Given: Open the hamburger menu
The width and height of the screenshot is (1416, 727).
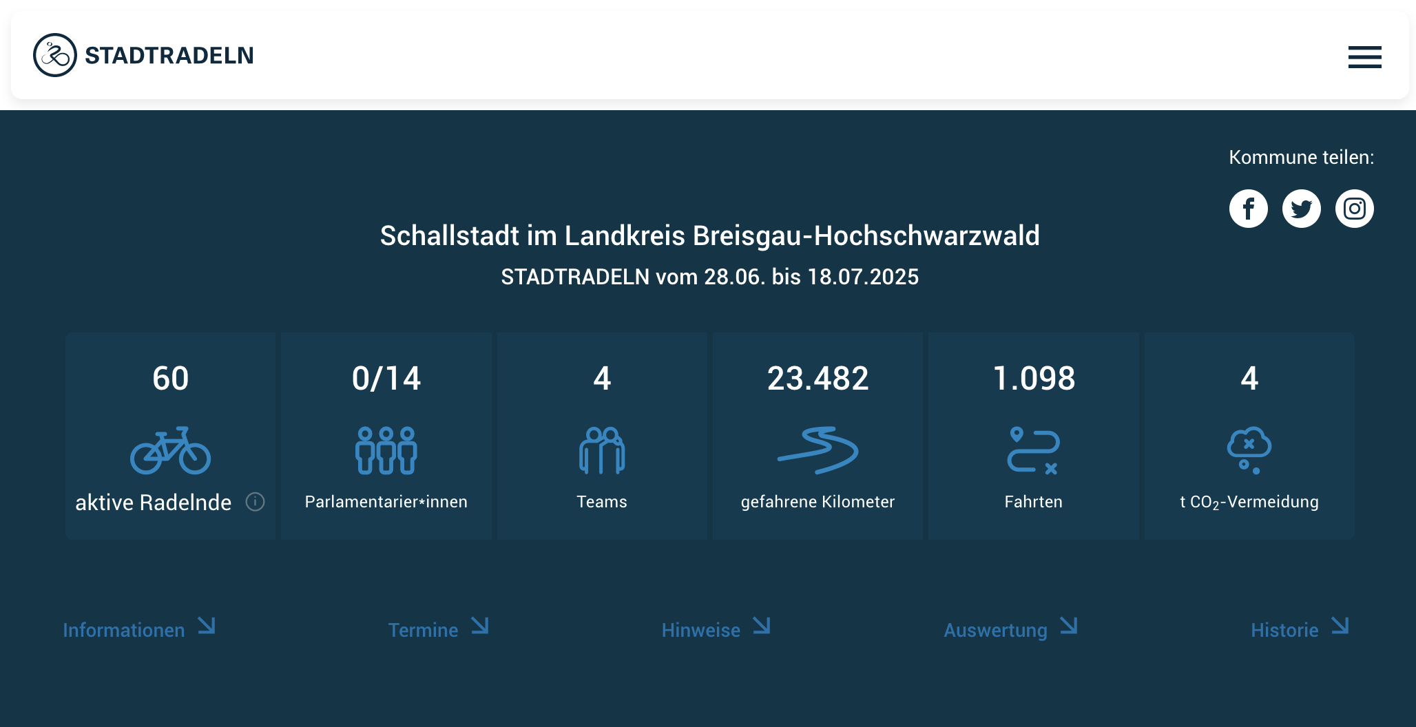Looking at the screenshot, I should 1364,56.
